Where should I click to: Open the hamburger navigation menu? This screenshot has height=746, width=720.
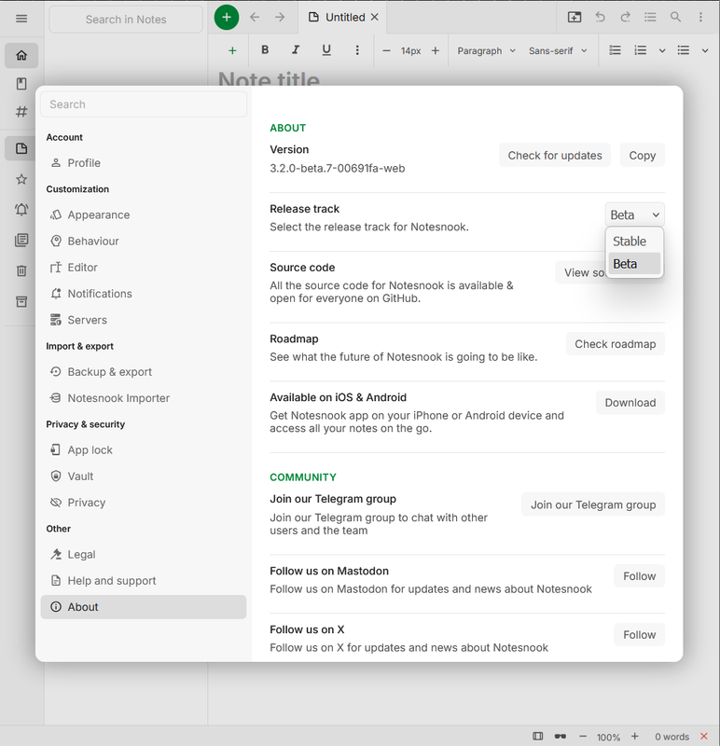[21, 19]
